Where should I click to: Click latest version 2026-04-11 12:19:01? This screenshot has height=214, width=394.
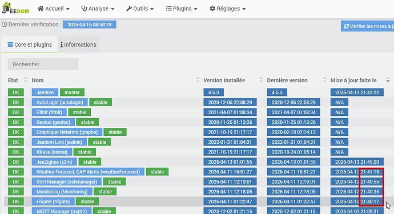[294, 182]
